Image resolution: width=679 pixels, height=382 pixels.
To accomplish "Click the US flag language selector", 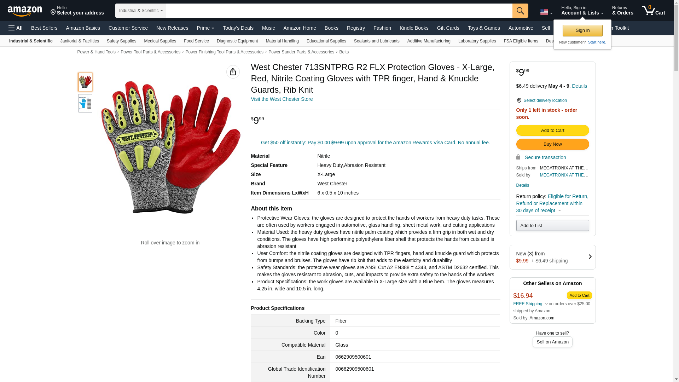I will [546, 12].
